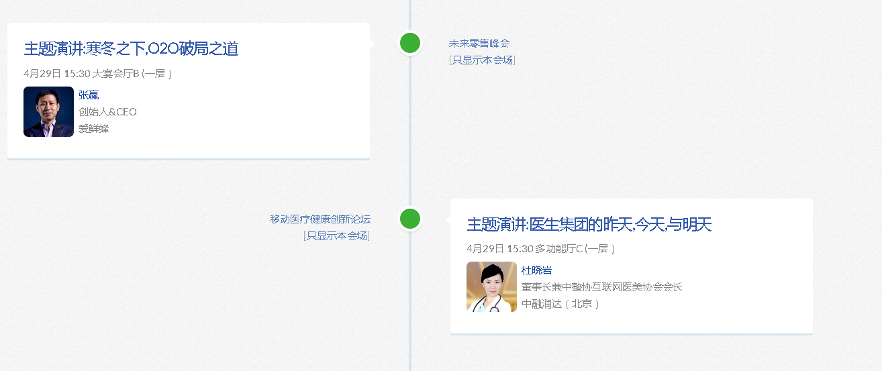882x371 pixels.
Task: Open the speaker photo next to 杜晓岩
Action: tap(491, 287)
